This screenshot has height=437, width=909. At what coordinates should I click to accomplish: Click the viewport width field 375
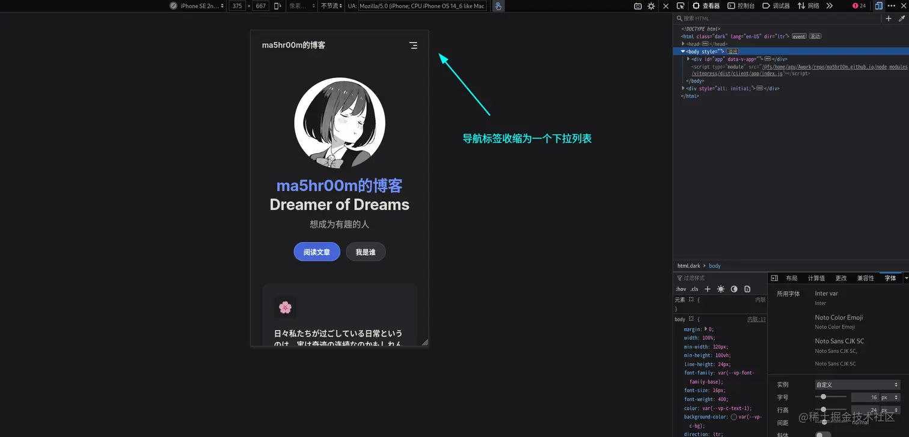(237, 6)
